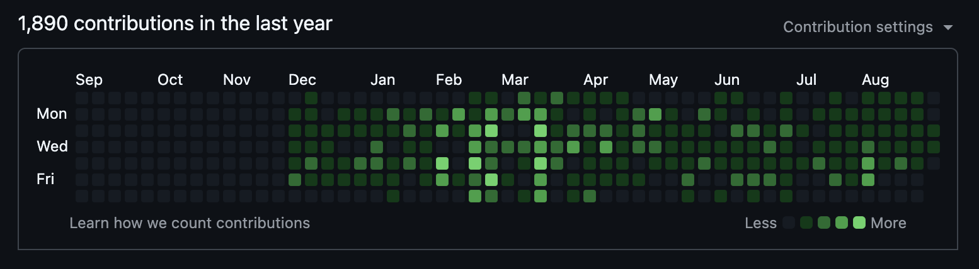Click the Mon weekday label
This screenshot has height=269, width=979.
click(x=52, y=114)
